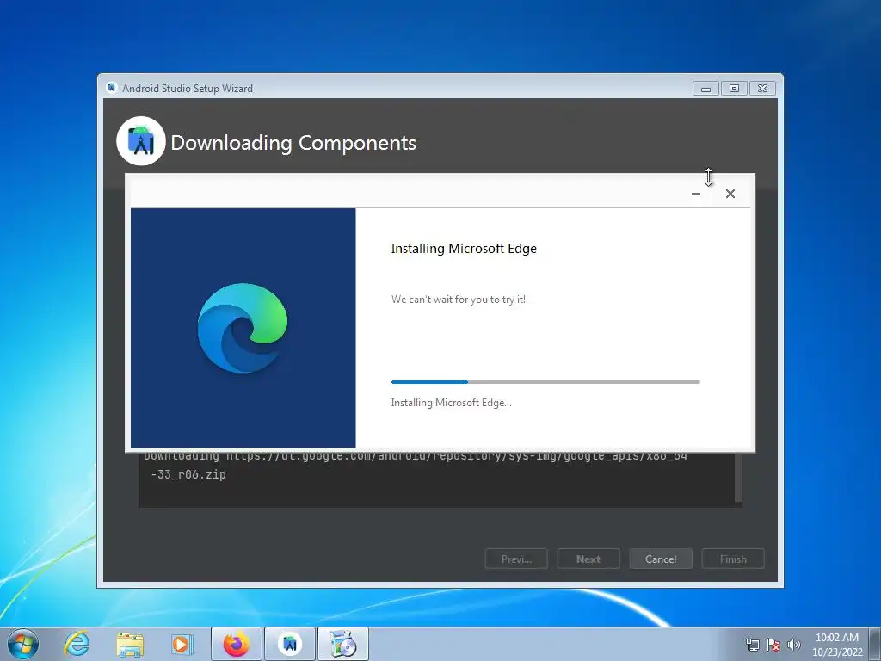881x661 pixels.
Task: Switch to Android Studio on the taskbar
Action: click(x=290, y=644)
